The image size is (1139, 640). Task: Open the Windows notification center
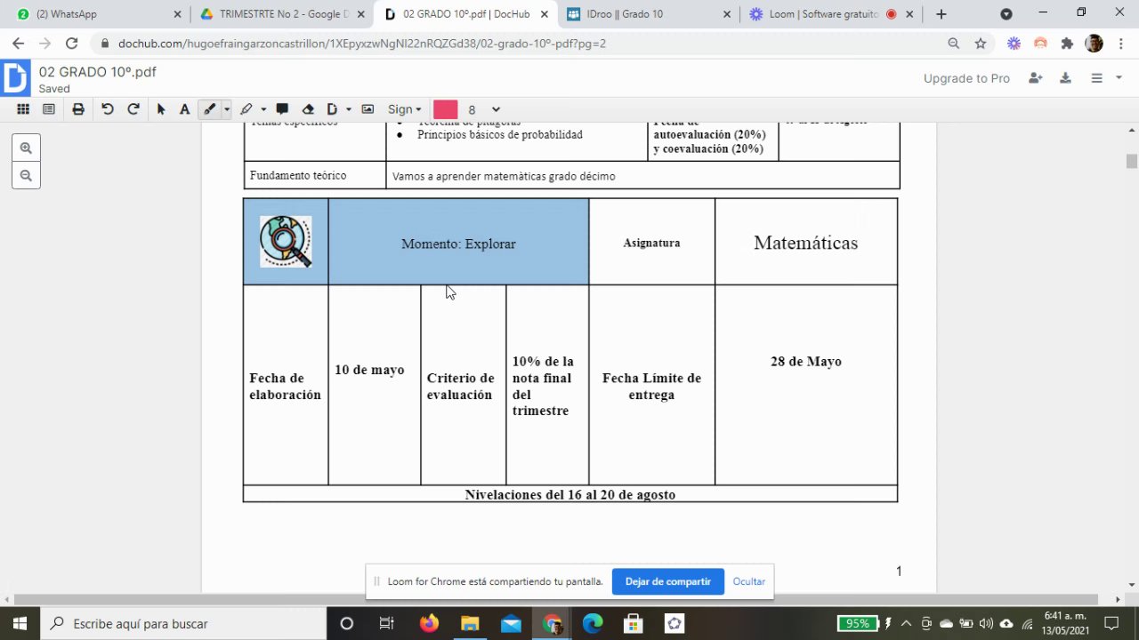click(1111, 623)
